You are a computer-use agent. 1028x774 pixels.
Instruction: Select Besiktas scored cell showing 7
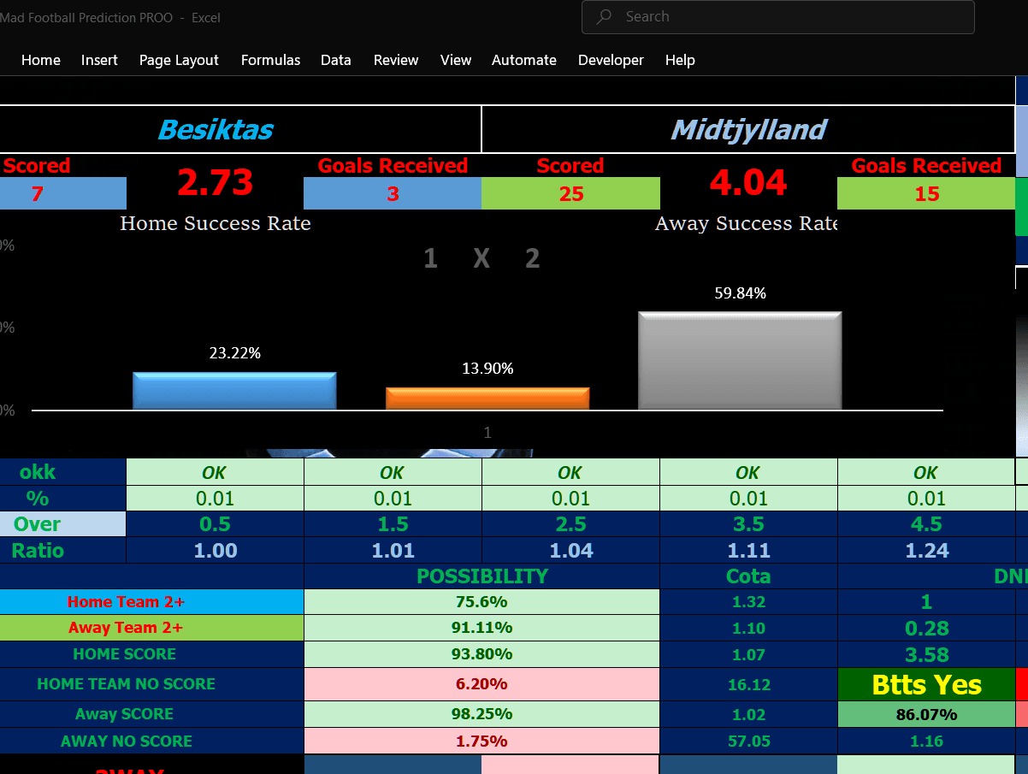pos(63,193)
